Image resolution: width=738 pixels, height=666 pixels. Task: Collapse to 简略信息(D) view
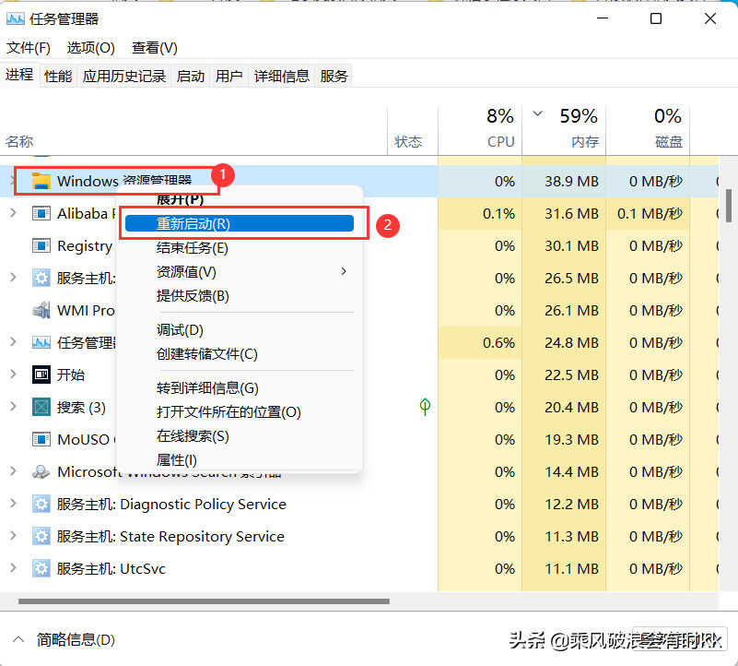(x=63, y=640)
